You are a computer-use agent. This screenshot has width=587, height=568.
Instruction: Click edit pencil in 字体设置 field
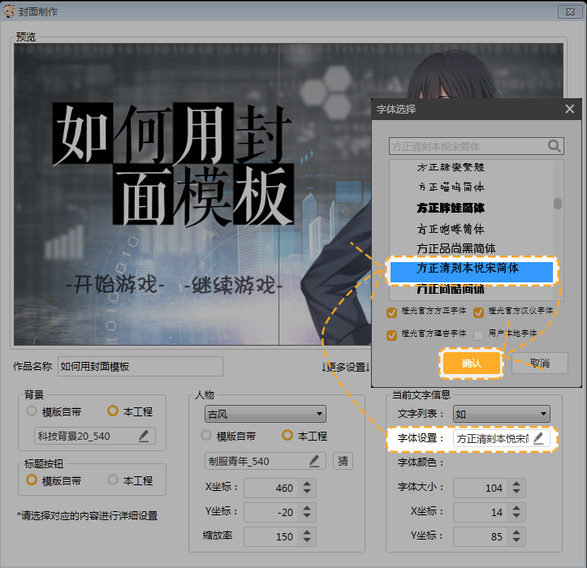[x=539, y=438]
